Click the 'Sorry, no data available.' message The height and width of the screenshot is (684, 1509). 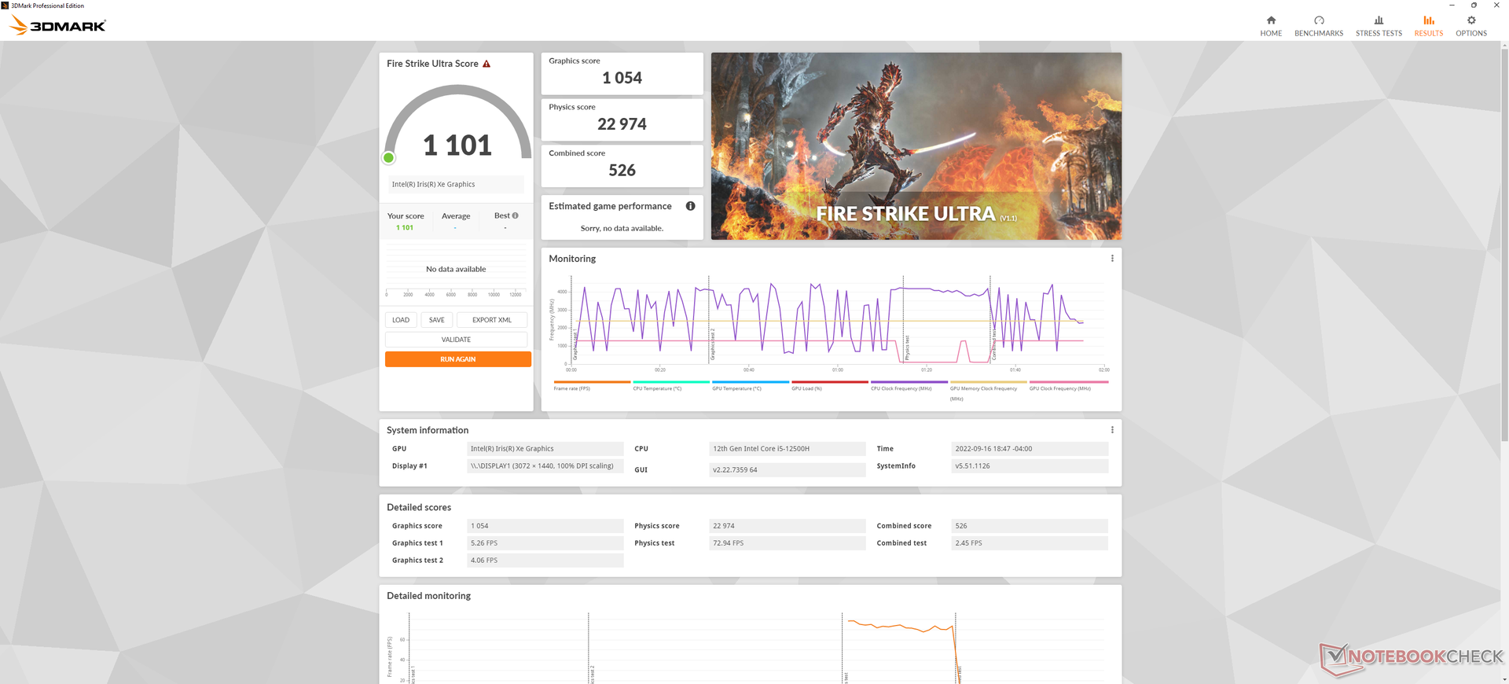(x=622, y=229)
